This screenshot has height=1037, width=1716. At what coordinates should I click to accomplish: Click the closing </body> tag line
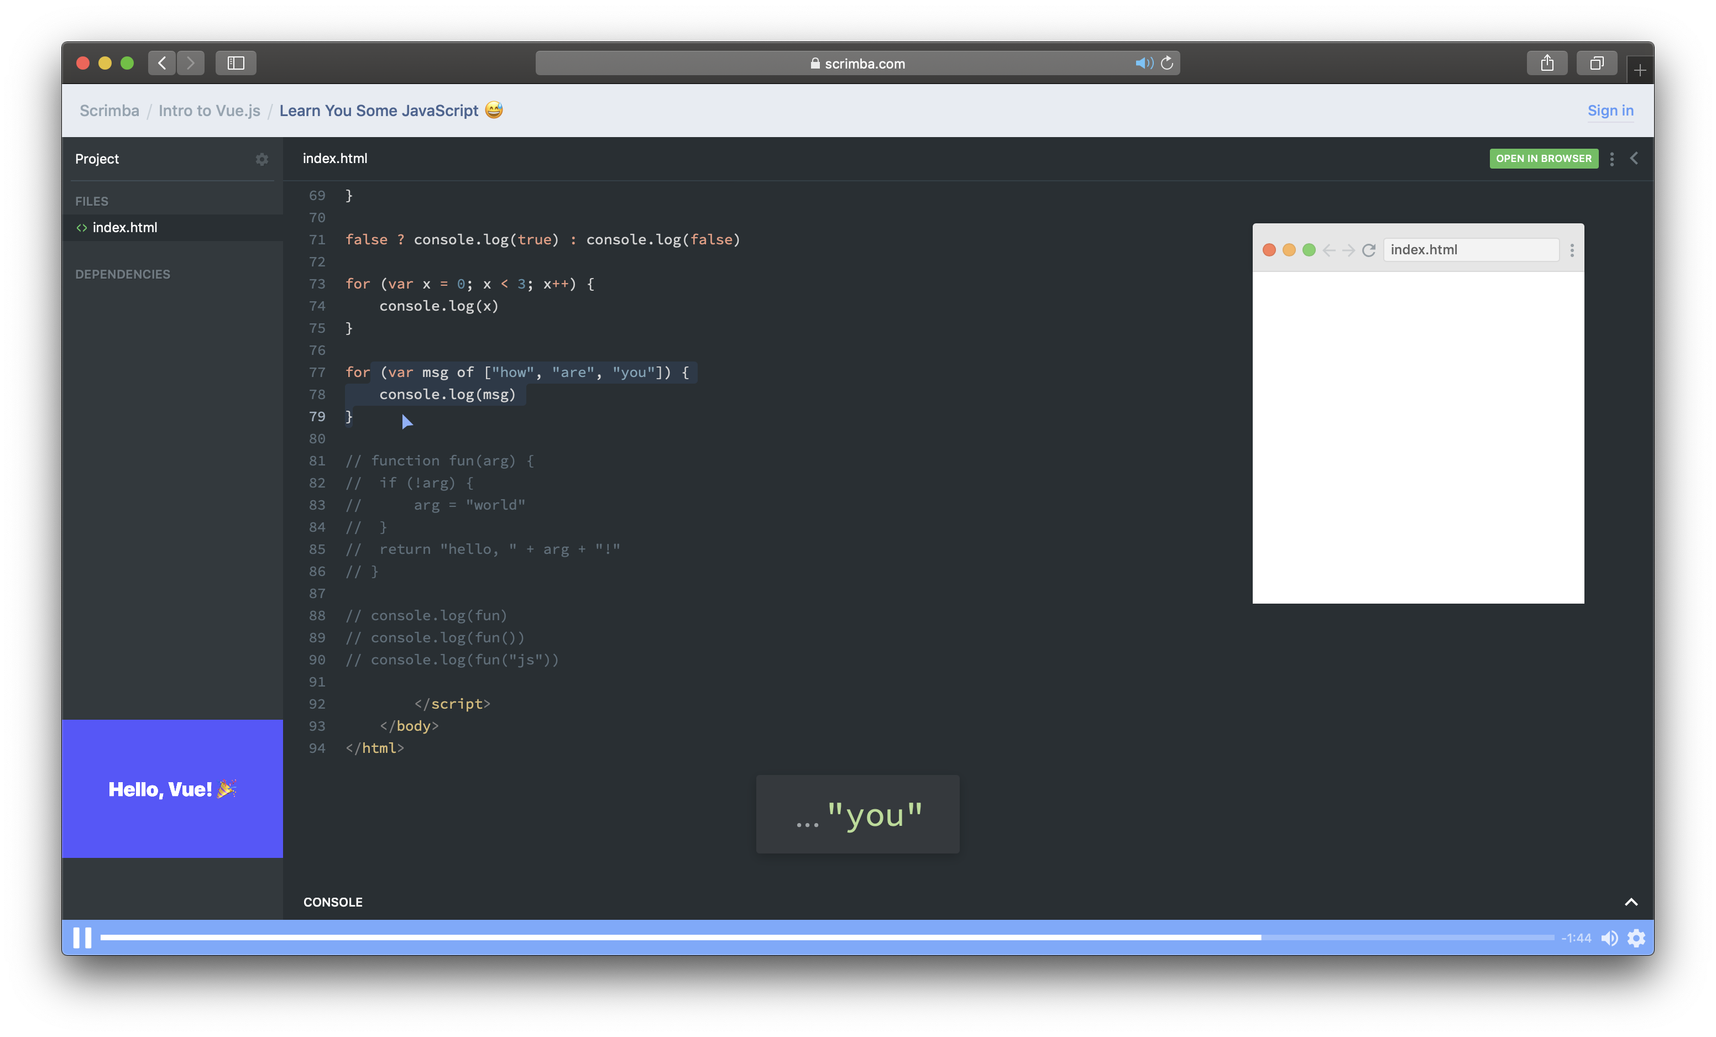[409, 726]
